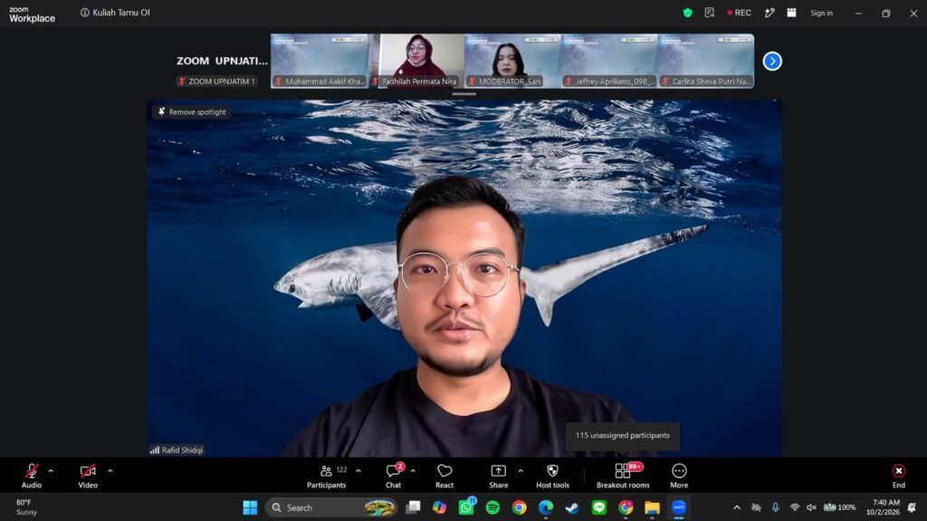This screenshot has width=927, height=521.
Task: Open the React heart menu
Action: coord(444,476)
